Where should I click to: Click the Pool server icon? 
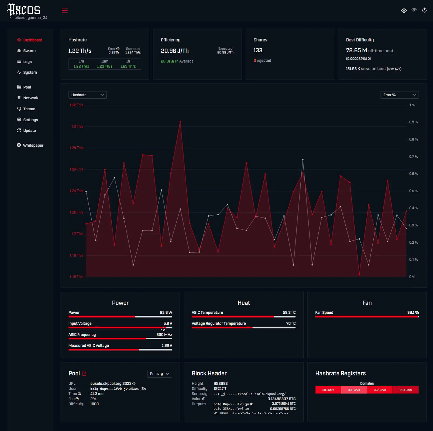pyautogui.click(x=19, y=87)
